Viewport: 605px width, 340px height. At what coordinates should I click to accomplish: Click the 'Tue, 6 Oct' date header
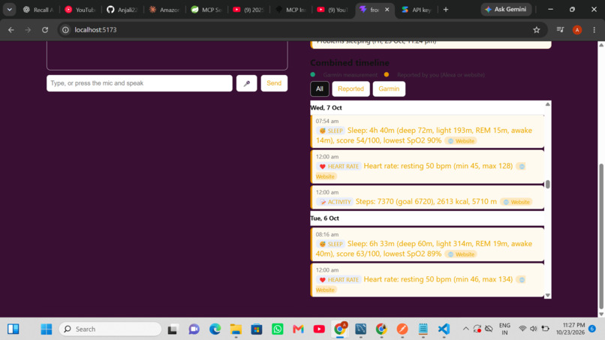click(x=324, y=218)
